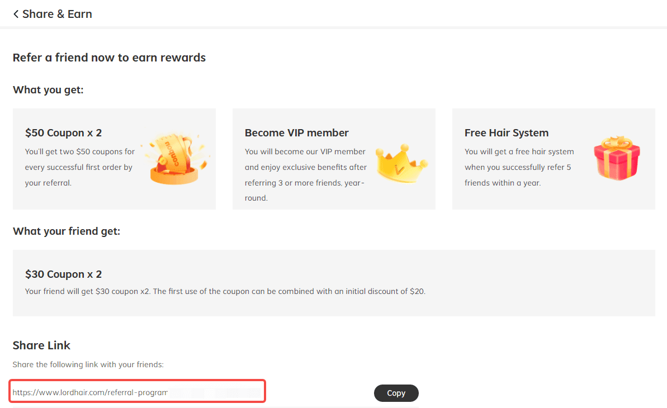
Task: Click the two $50 coupons description text
Action: click(79, 167)
